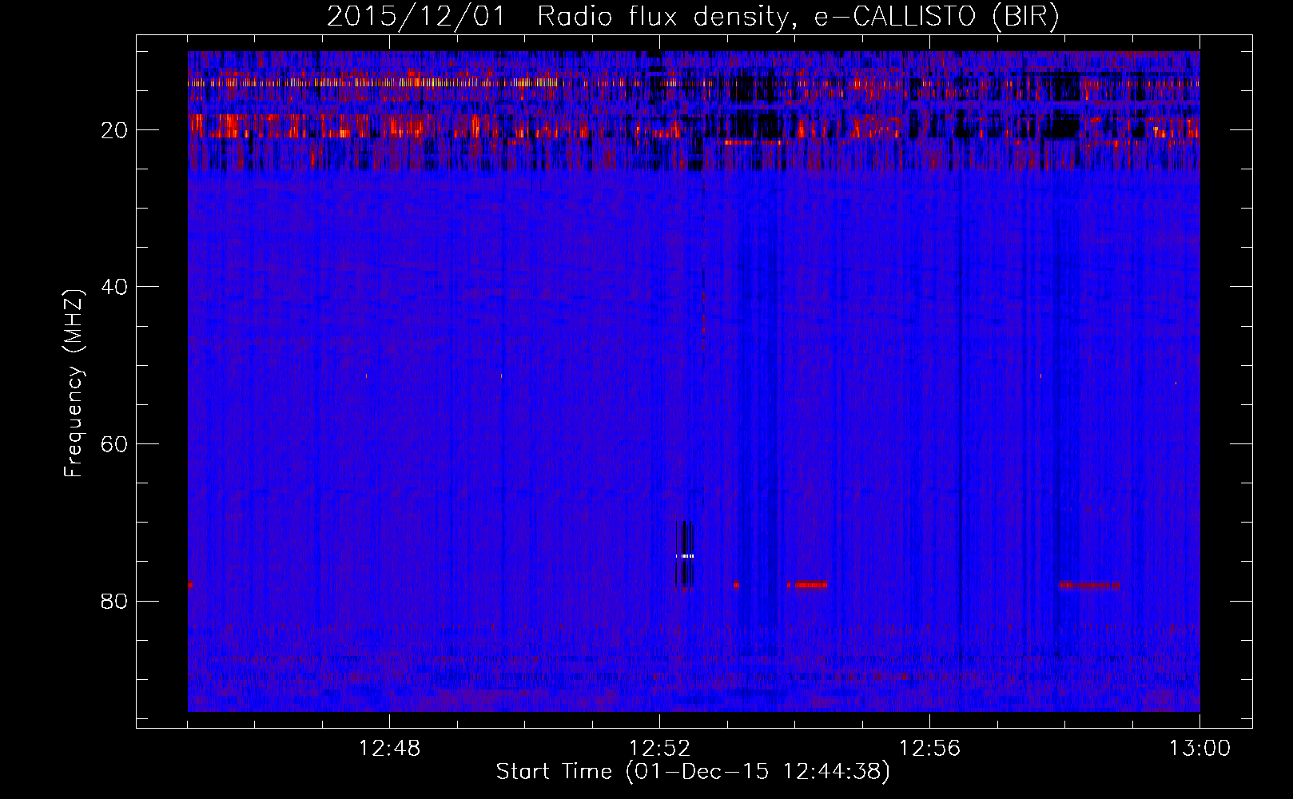Click the 80 MHz frequency tick label
Viewport: 1293px width, 799px height.
click(x=114, y=601)
